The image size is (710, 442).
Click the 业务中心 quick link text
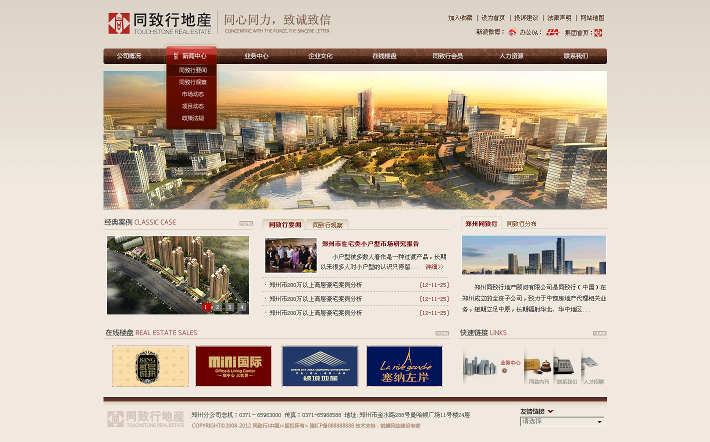(x=510, y=363)
